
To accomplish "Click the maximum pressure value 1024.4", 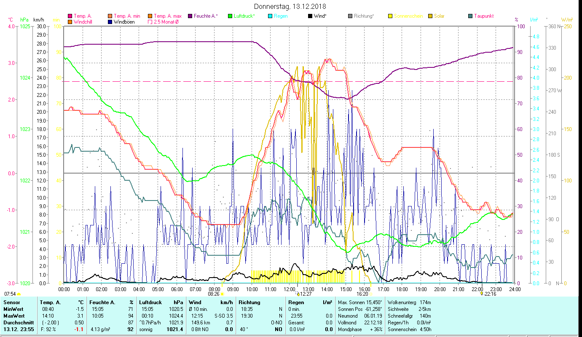I will (x=176, y=316).
